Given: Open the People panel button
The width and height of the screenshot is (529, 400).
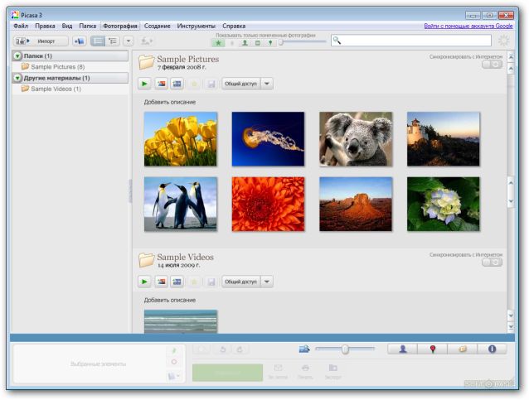Looking at the screenshot, I should [x=403, y=349].
